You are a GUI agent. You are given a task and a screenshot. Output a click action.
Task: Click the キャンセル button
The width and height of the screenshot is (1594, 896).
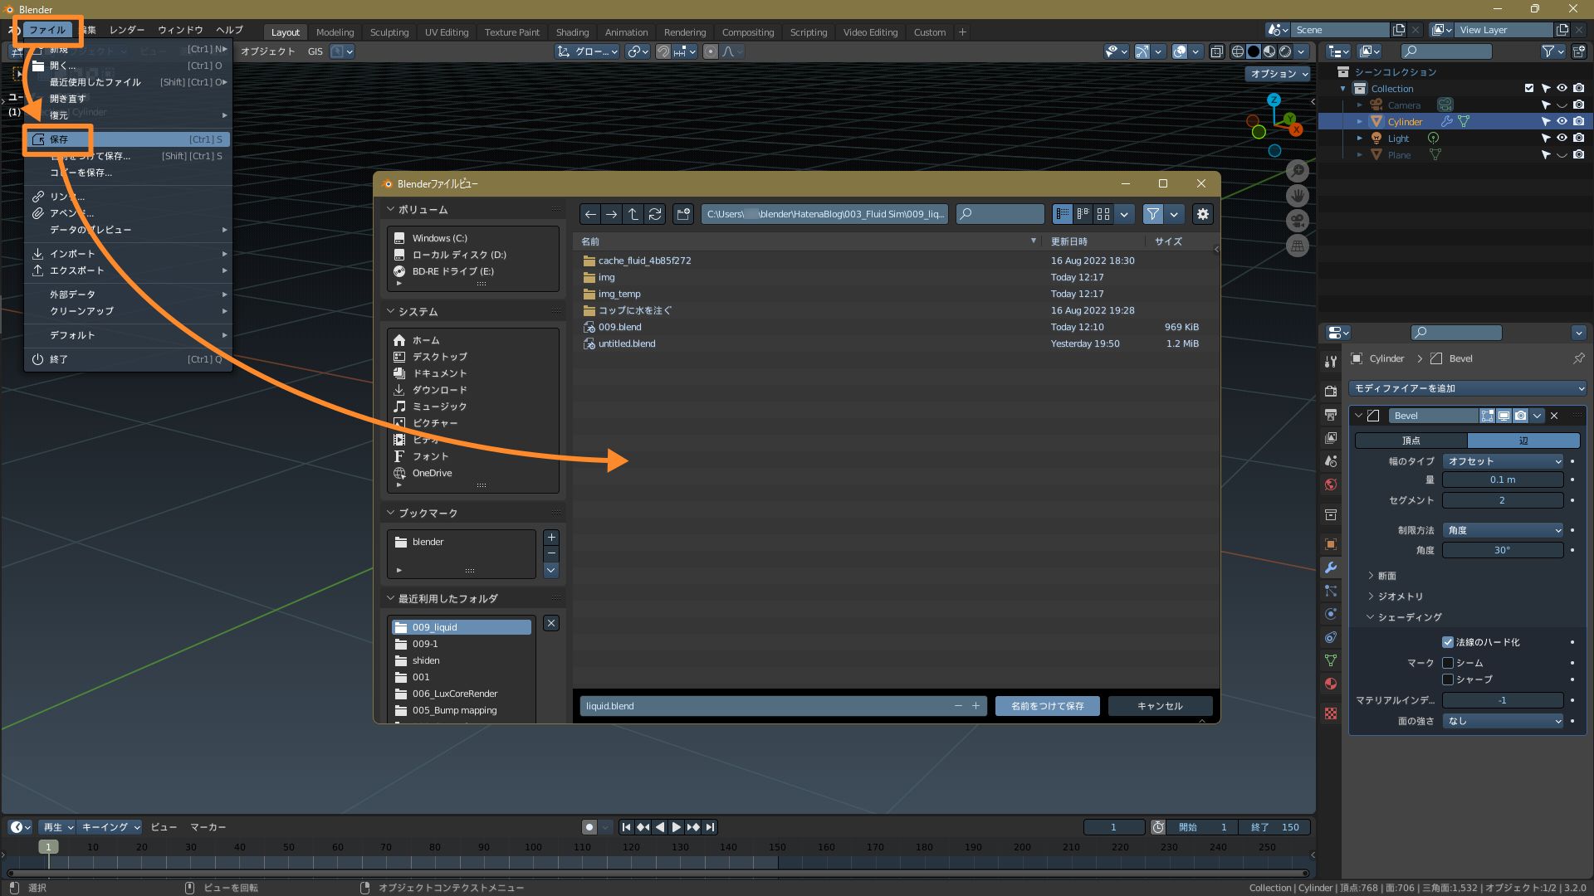coord(1159,706)
